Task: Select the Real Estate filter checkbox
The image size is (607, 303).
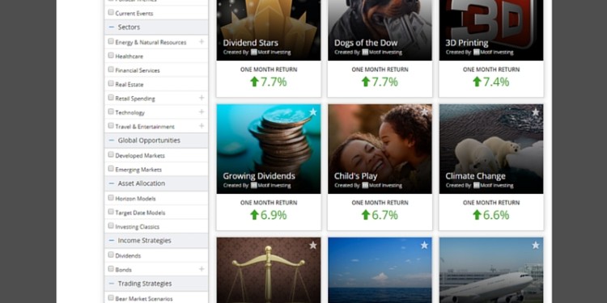Action: click(x=111, y=83)
